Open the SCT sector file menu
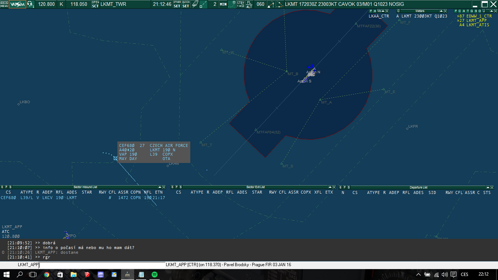This screenshot has width=498, height=280. click(x=95, y=4)
